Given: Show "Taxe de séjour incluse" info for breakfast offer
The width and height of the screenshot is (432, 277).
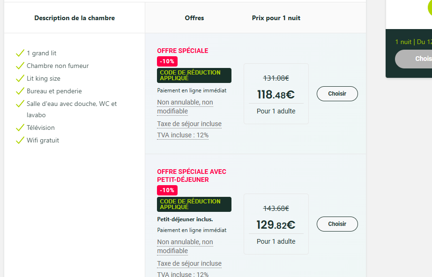Looking at the screenshot, I should tap(189, 263).
